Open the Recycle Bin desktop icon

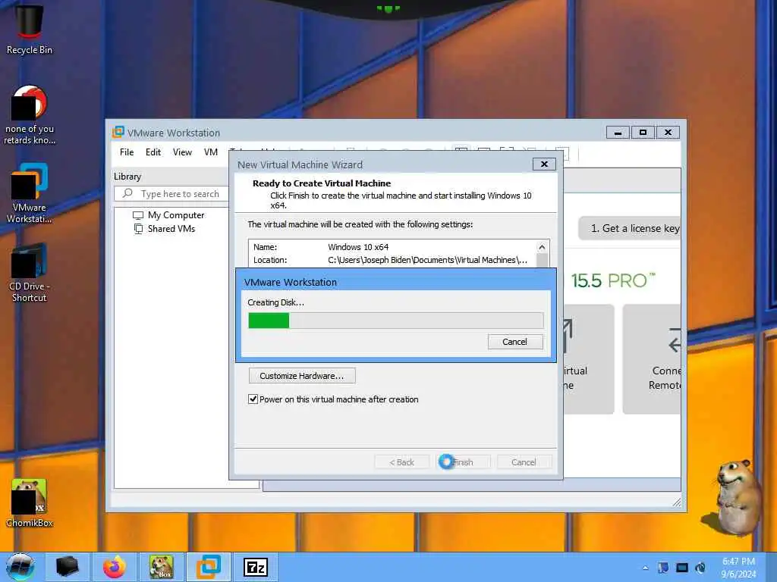click(x=30, y=28)
